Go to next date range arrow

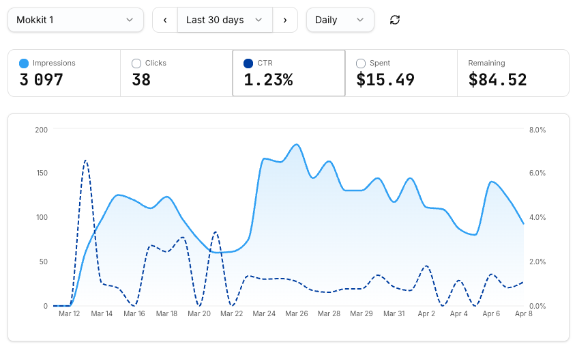point(285,20)
